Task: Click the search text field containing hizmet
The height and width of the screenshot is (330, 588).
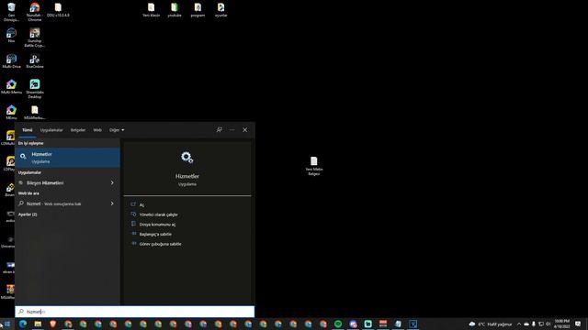Action: tap(135, 312)
